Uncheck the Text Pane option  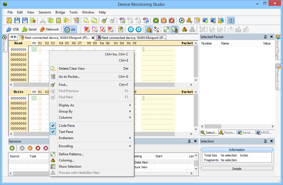point(66,132)
